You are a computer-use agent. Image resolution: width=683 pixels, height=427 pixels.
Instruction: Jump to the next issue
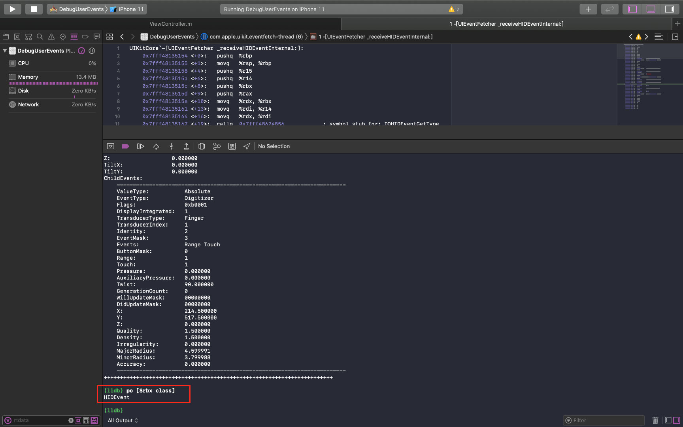pyautogui.click(x=647, y=37)
